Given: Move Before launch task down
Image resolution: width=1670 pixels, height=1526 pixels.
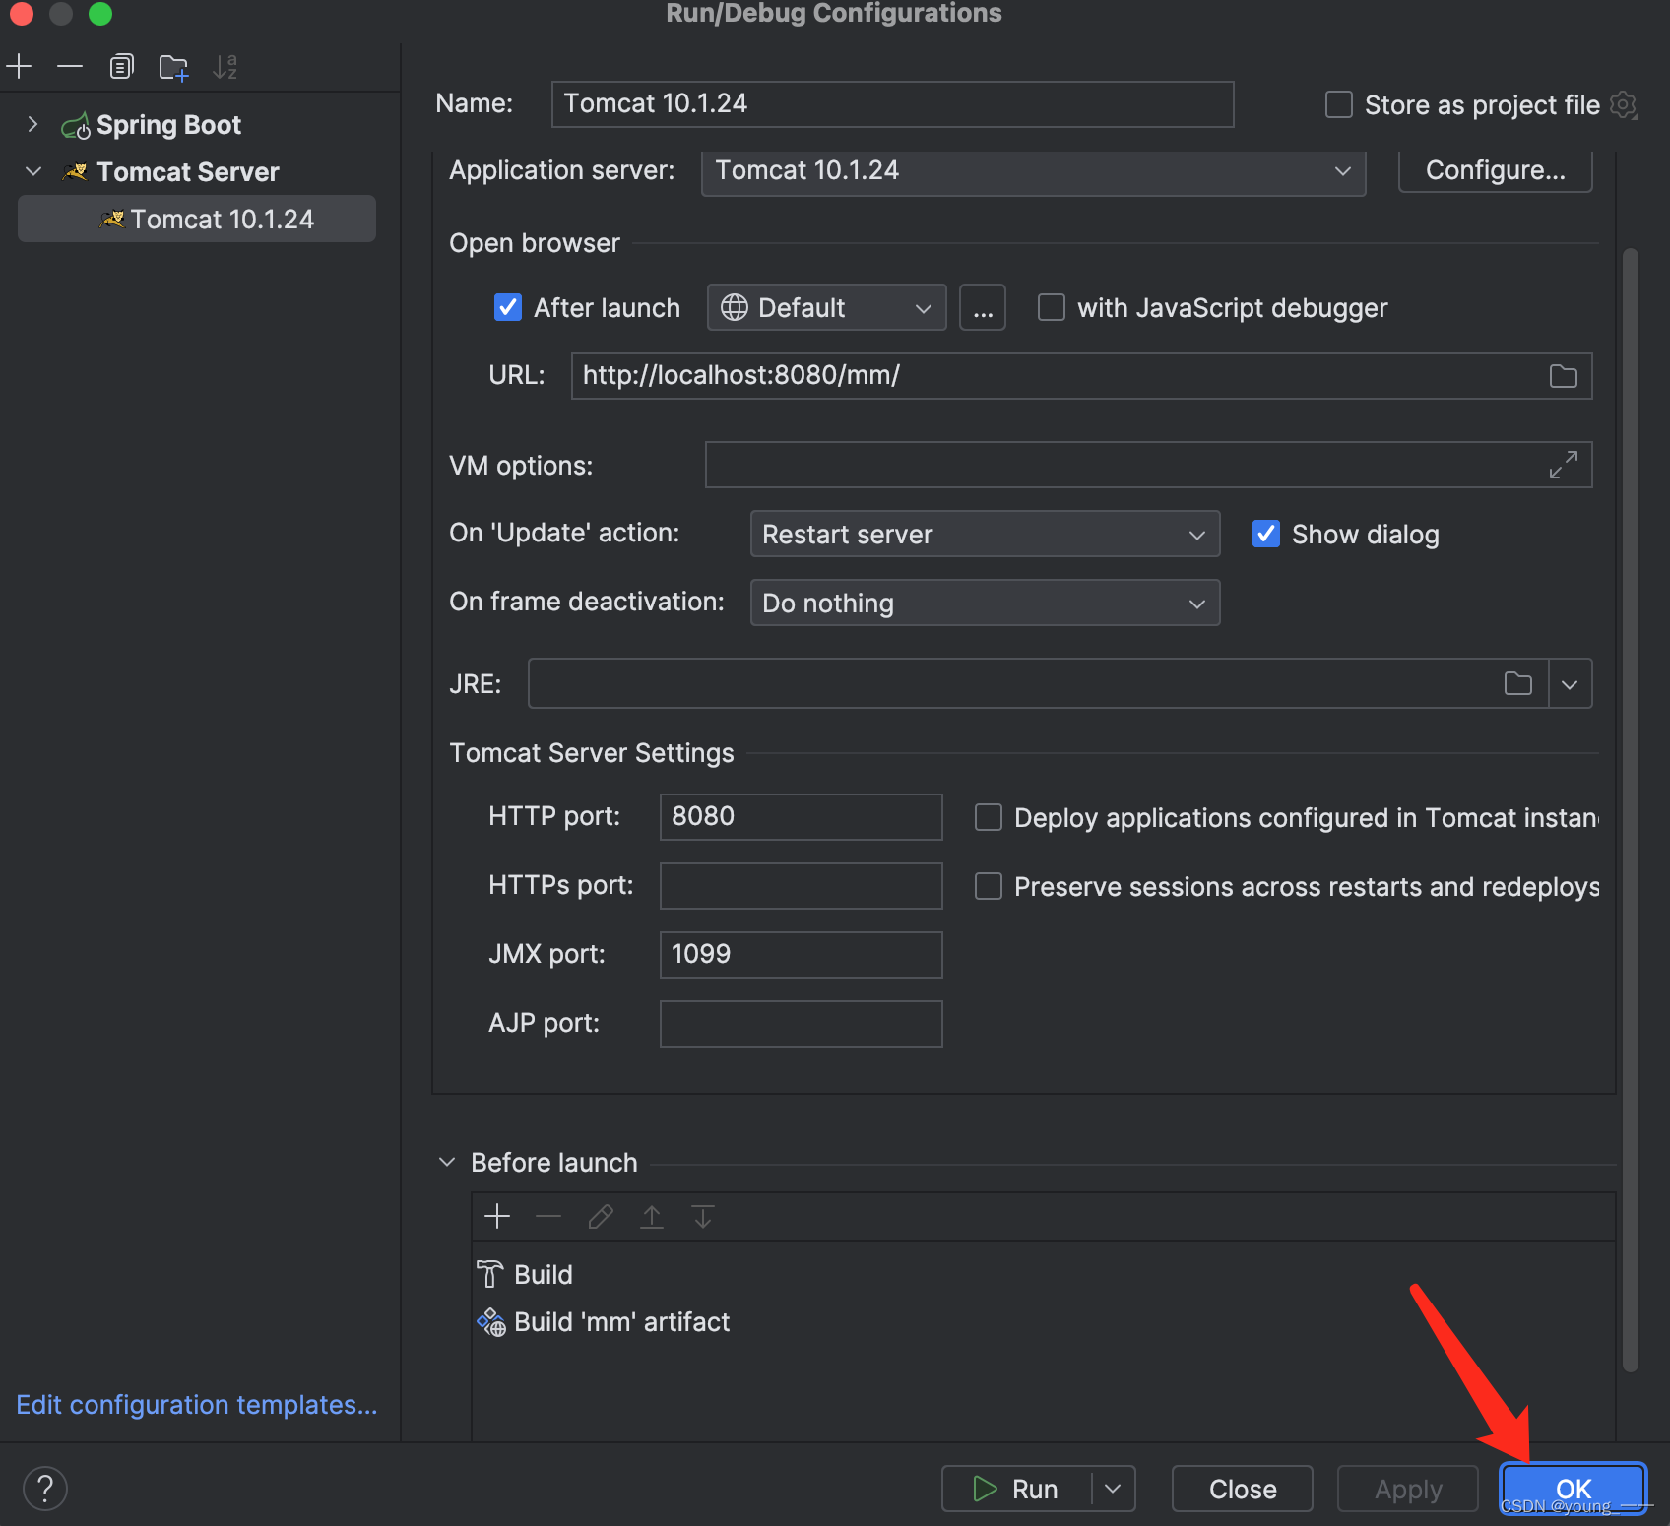Looking at the screenshot, I should point(703,1217).
